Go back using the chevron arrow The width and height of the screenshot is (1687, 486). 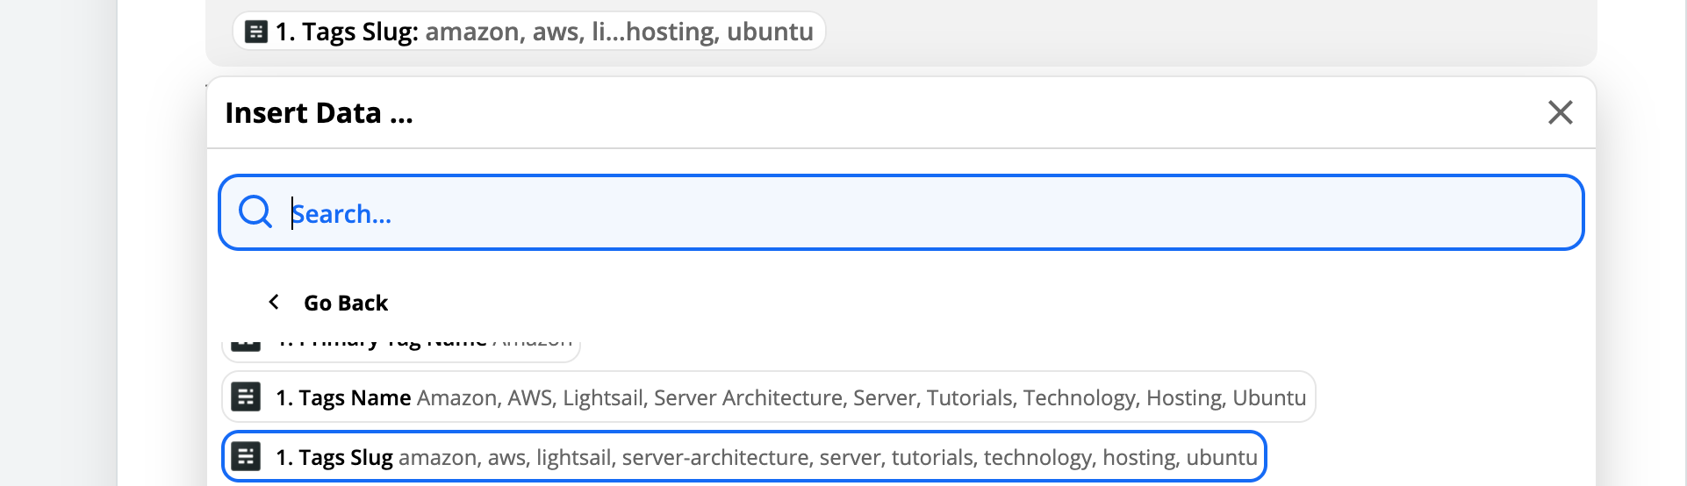point(274,302)
